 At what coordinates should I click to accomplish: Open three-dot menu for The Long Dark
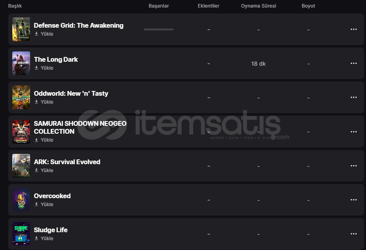point(353,63)
